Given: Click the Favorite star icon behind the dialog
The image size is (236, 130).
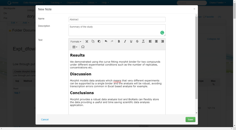Looking at the screenshot, I should click(x=204, y=17).
